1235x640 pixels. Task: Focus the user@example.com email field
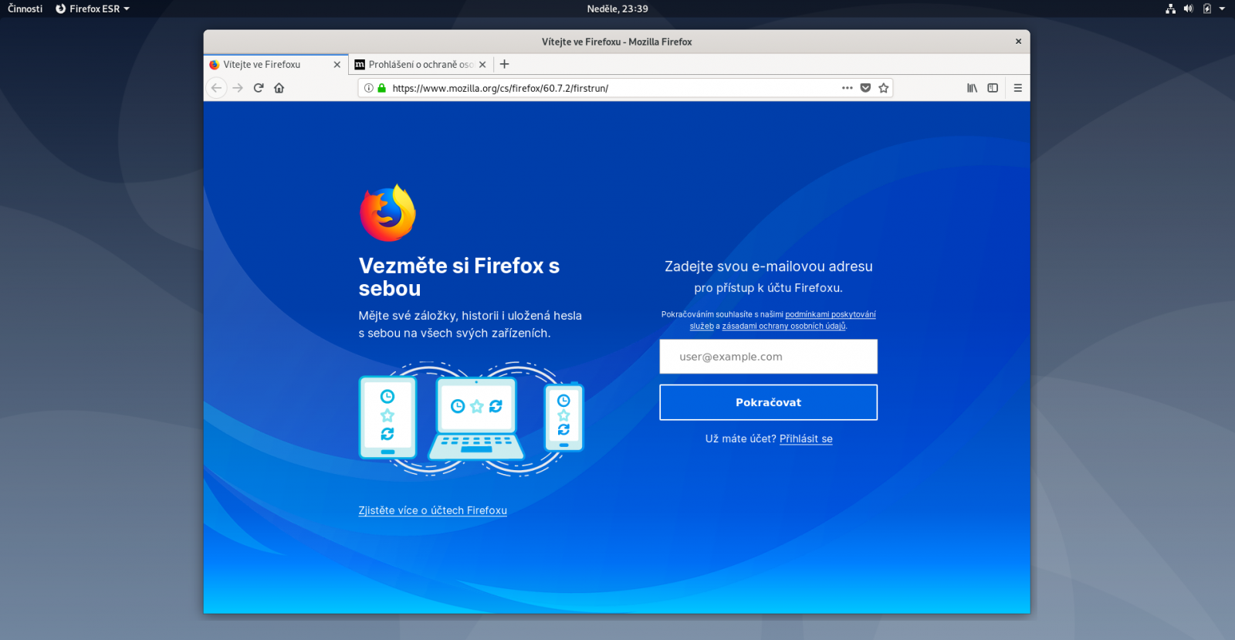tap(769, 357)
